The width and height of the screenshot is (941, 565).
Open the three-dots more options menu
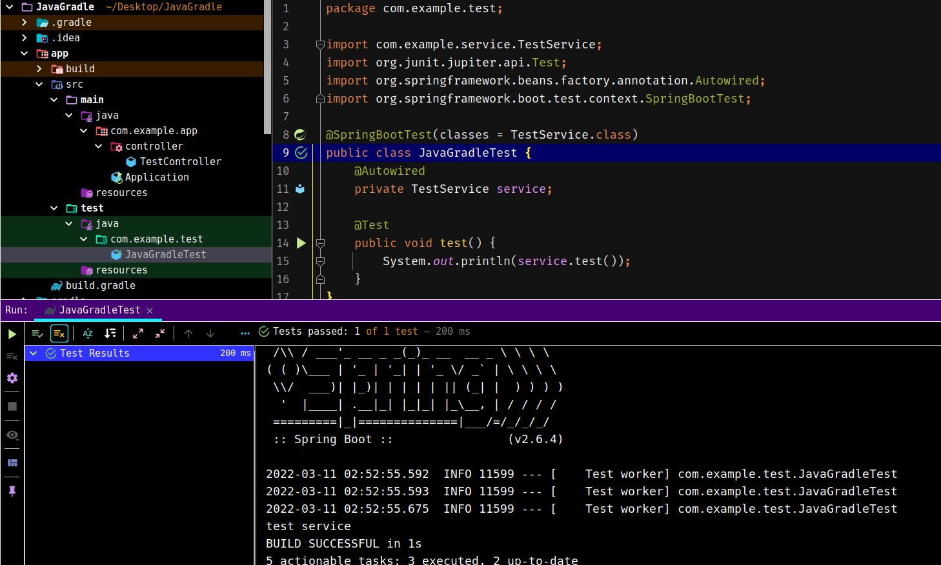pyautogui.click(x=245, y=333)
